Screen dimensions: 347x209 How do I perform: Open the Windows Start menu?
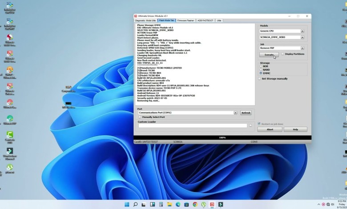click(x=127, y=205)
